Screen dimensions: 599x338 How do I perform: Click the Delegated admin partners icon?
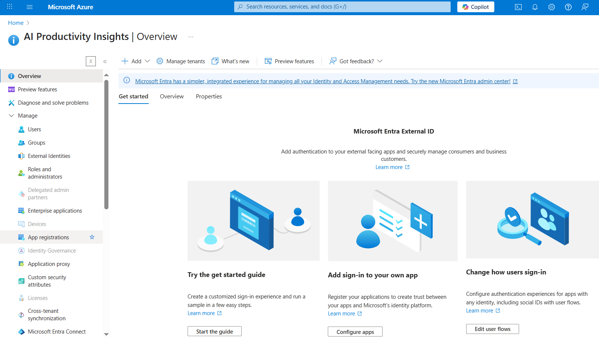21,194
